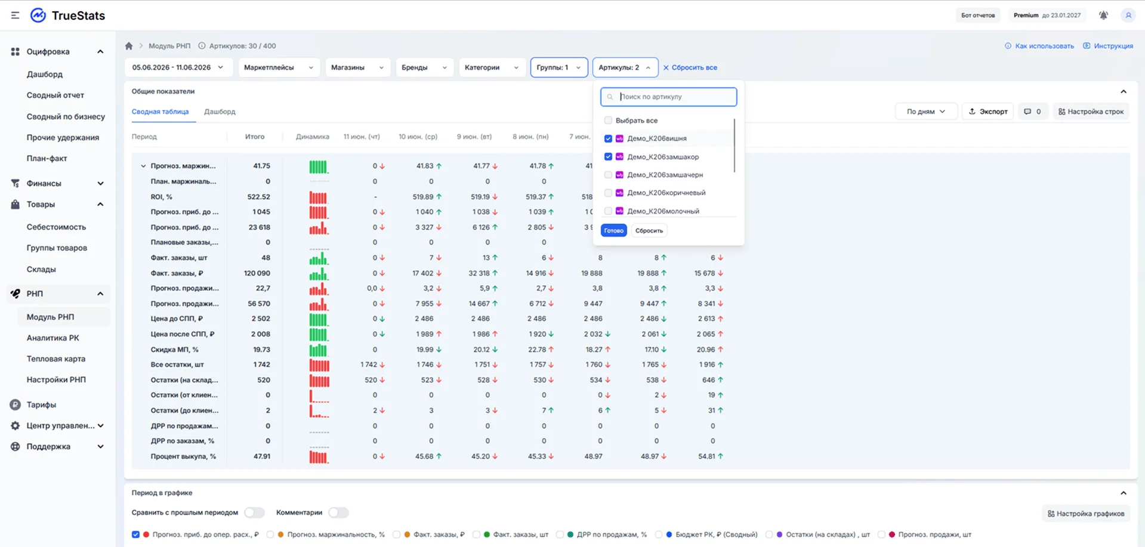This screenshot has height=547, width=1145.
Task: Click the Готово button
Action: (613, 230)
